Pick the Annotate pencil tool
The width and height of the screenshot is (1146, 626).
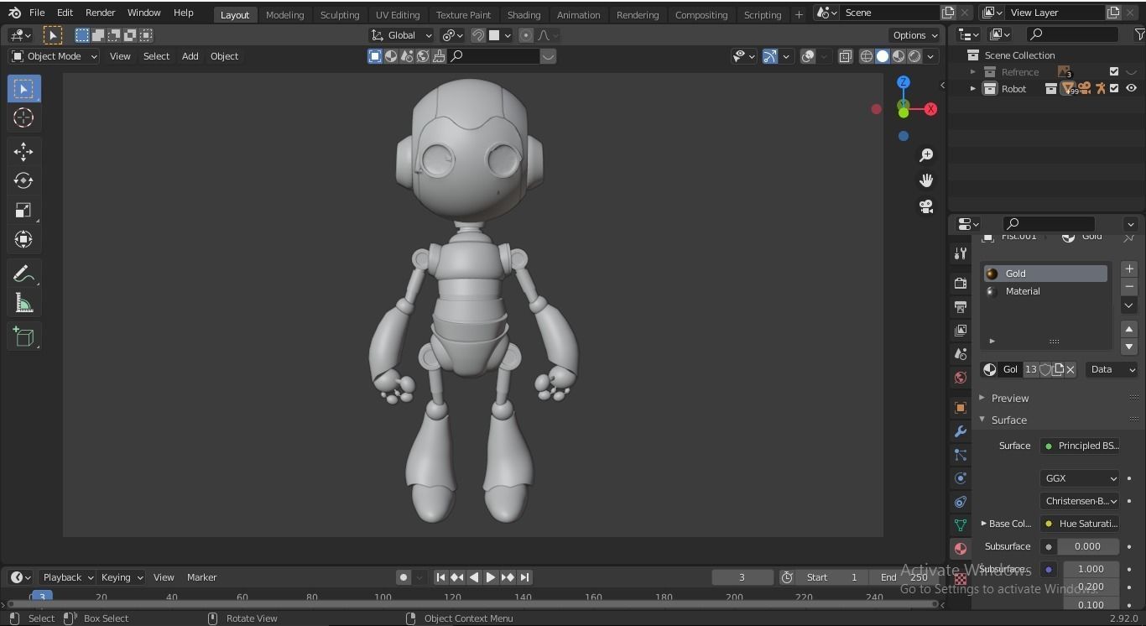[23, 274]
